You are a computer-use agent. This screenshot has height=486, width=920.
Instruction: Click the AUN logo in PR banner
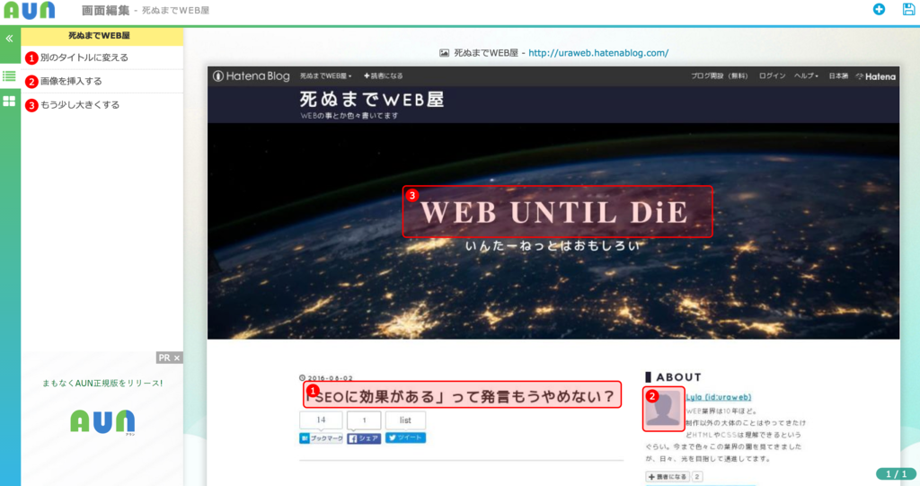click(102, 422)
